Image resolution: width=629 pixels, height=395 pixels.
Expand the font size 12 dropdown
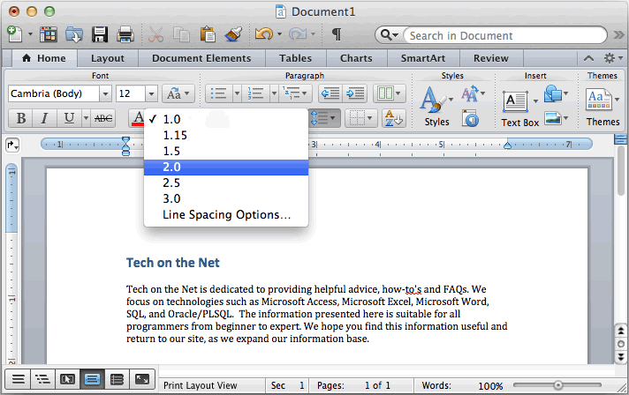coord(151,94)
